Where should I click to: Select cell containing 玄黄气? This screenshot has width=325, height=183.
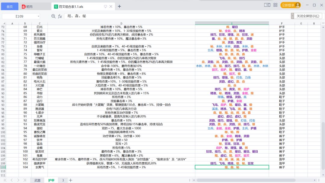click(x=40, y=167)
